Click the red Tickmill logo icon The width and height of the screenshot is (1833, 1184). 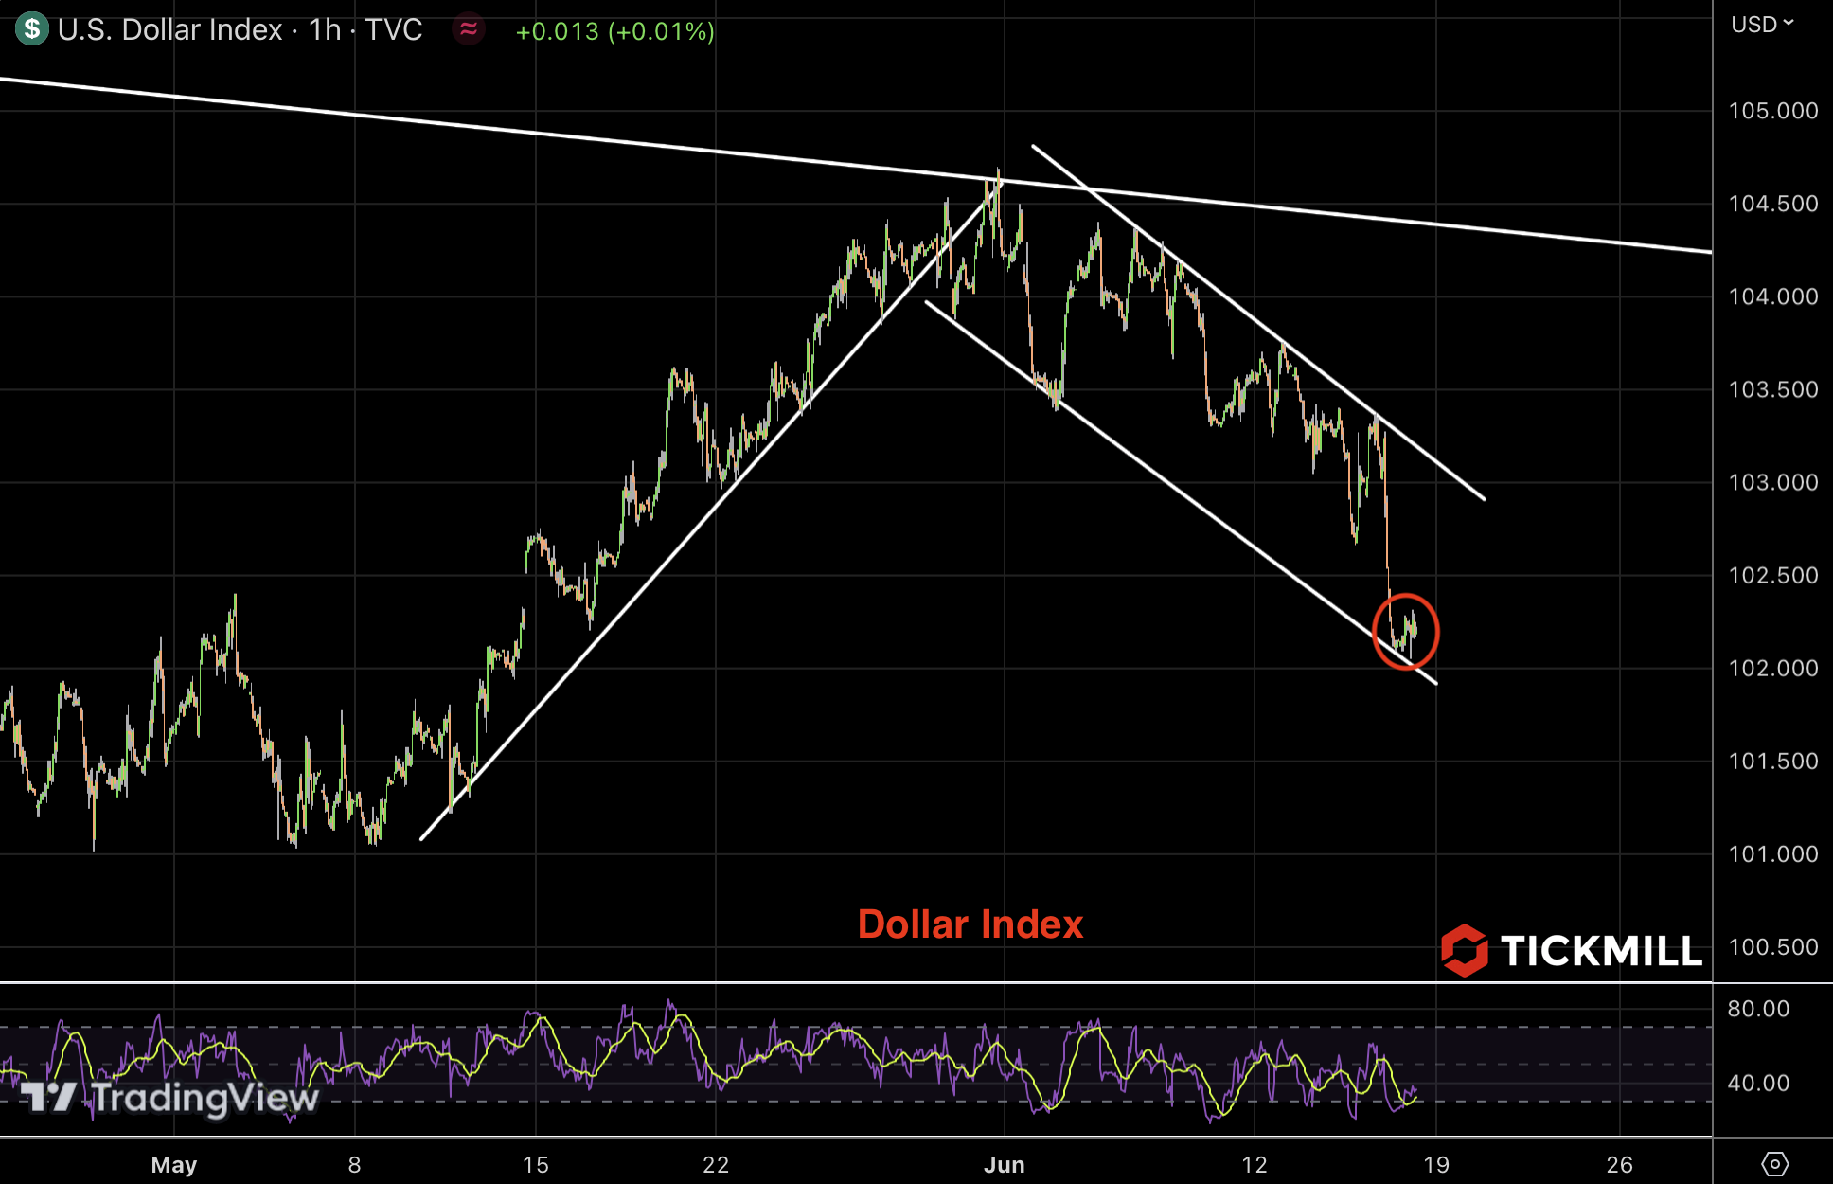point(1464,950)
